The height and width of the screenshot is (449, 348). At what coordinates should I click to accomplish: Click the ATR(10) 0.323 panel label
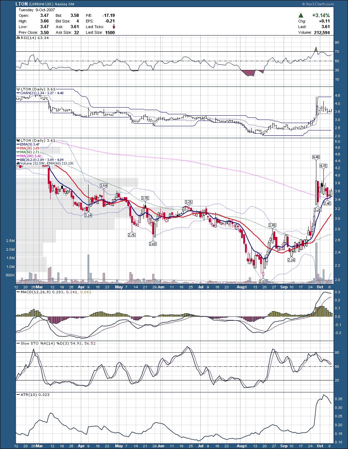[33, 395]
